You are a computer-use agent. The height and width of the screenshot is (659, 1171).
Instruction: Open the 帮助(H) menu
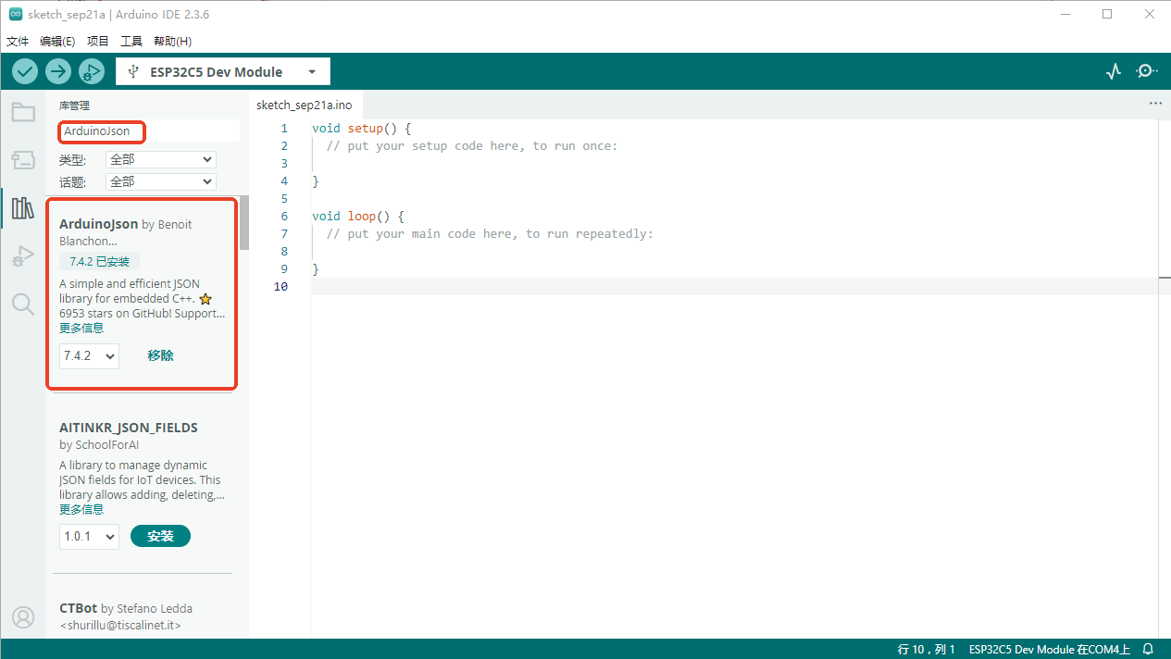[172, 42]
